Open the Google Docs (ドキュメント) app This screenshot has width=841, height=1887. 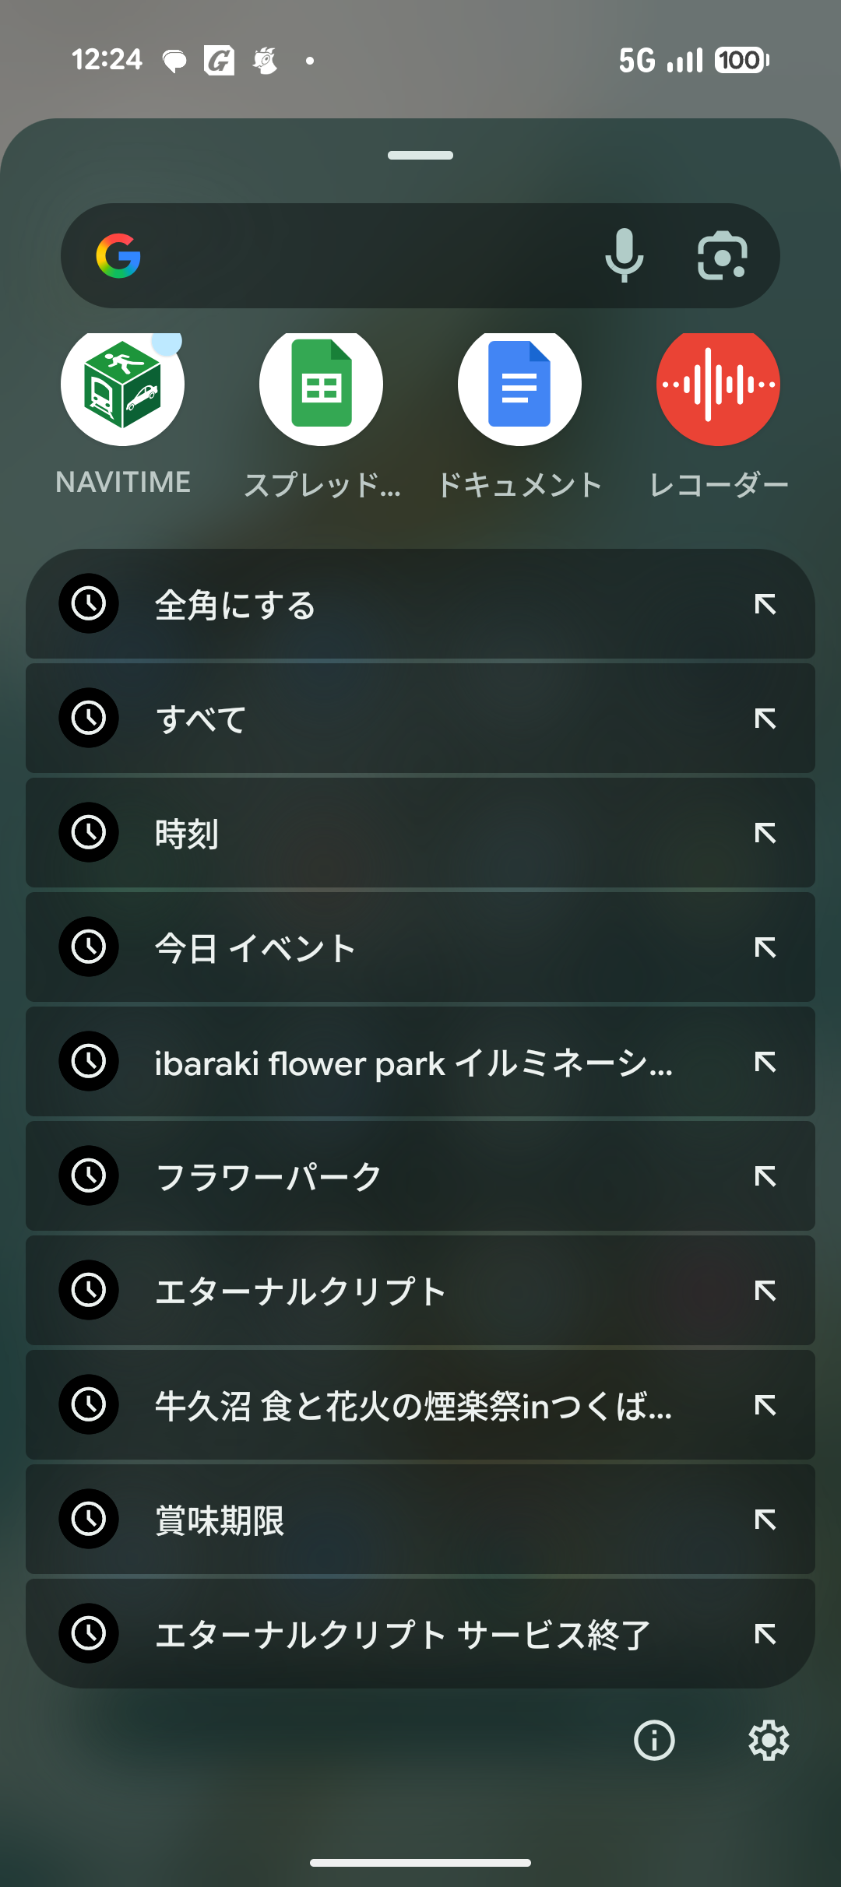(519, 385)
